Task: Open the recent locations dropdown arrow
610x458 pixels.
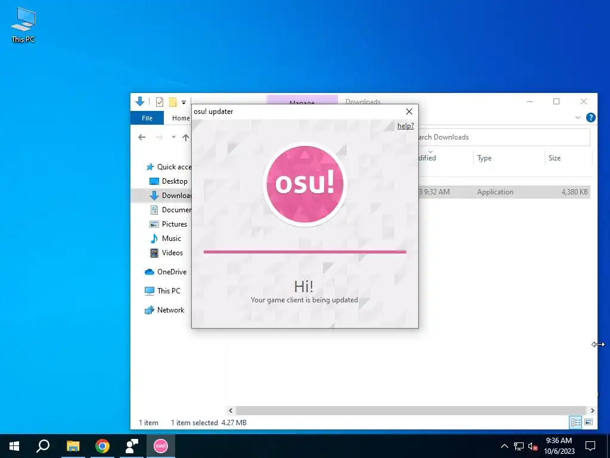Action: coord(173,137)
